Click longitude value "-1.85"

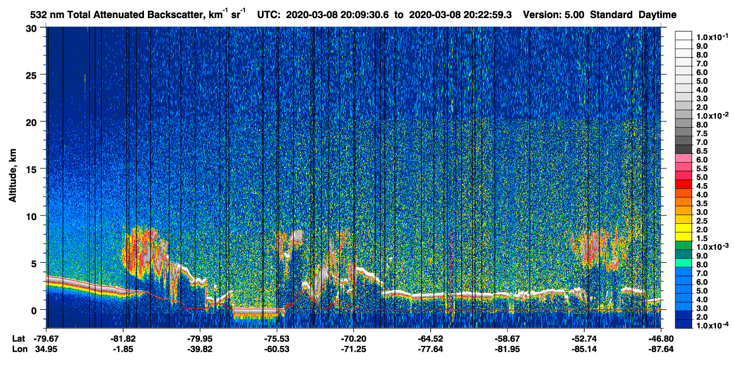123,349
